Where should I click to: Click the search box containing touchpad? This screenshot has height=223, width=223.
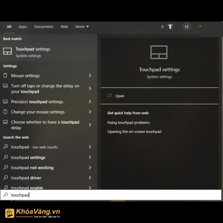click(111, 195)
